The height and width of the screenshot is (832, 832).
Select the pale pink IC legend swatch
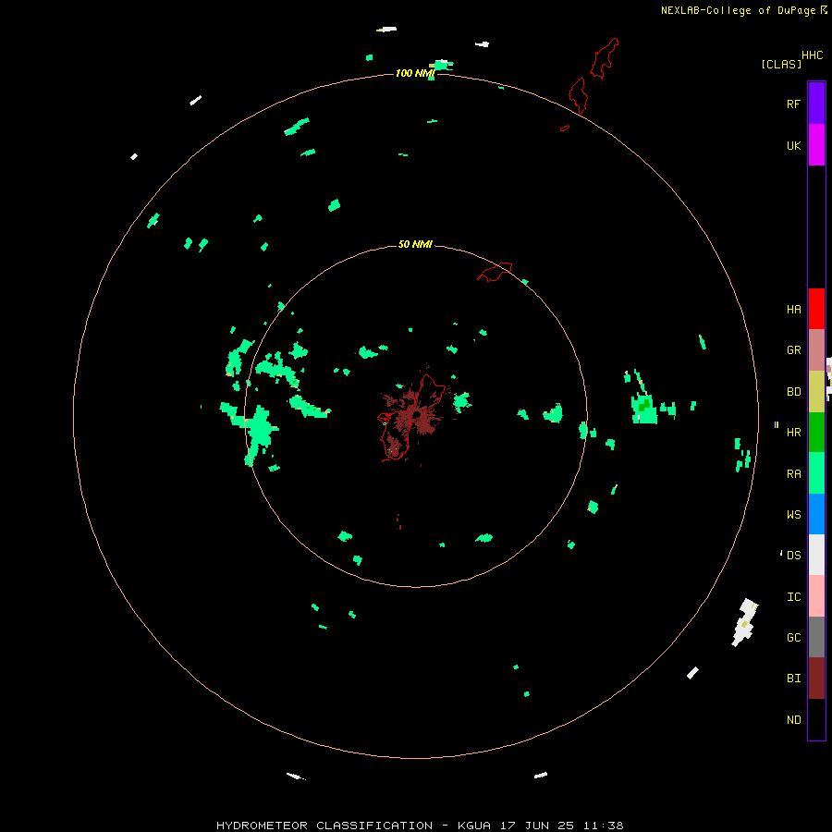(x=816, y=596)
